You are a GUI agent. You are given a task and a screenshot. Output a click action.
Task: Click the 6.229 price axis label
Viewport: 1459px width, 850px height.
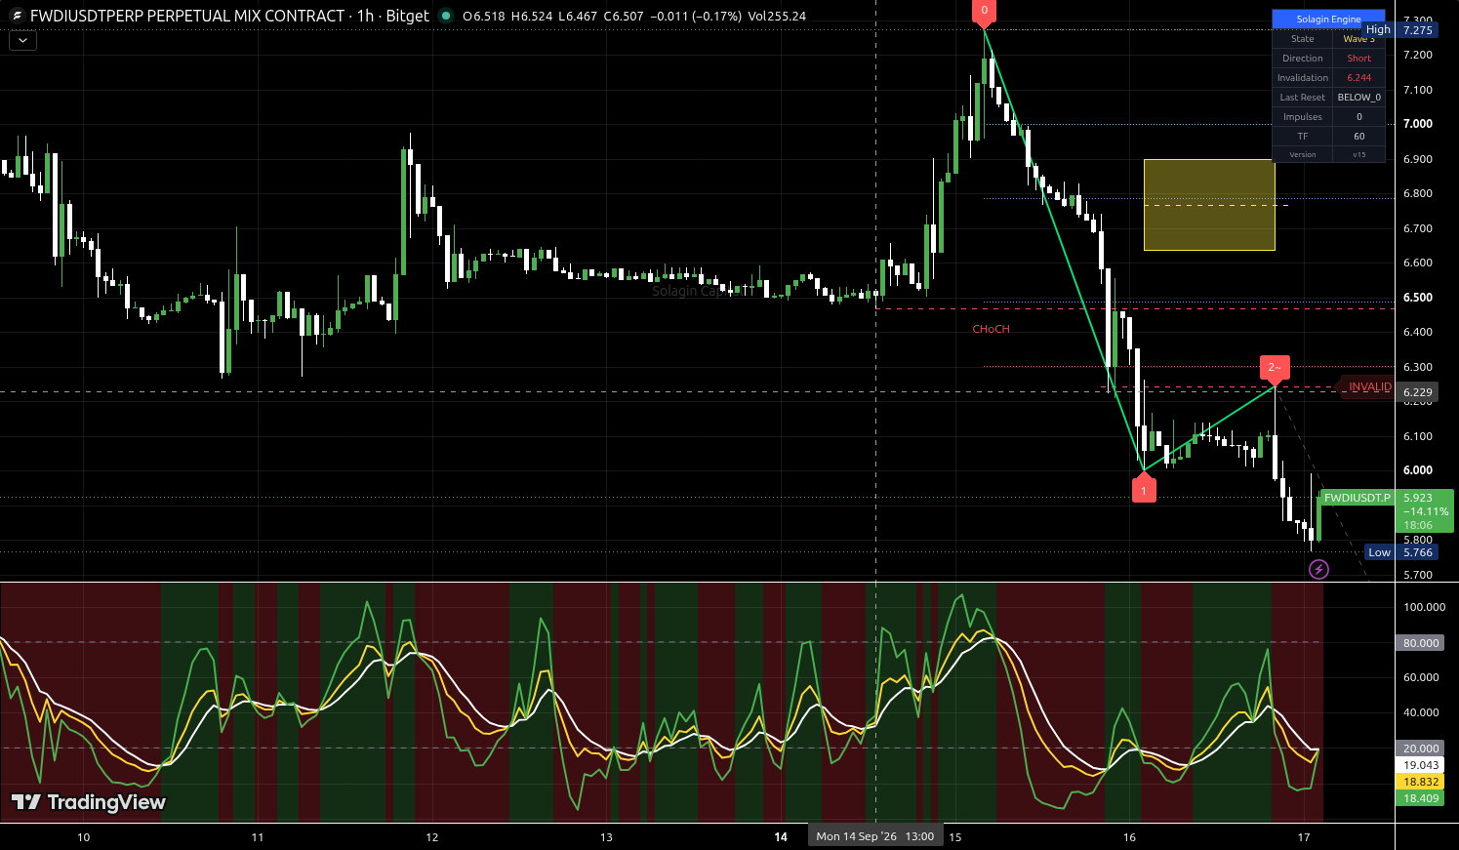click(x=1418, y=392)
